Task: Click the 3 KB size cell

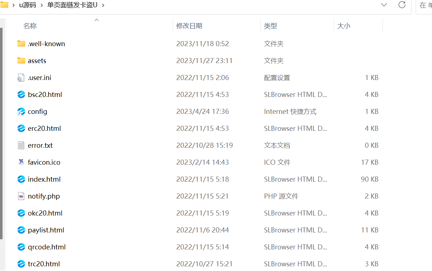Action: pos(371,264)
